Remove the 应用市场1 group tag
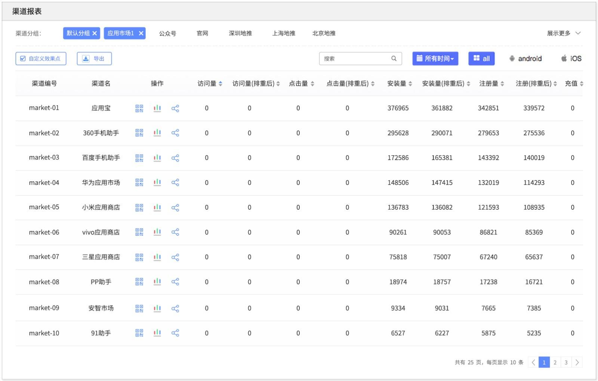598x381 pixels. click(x=141, y=33)
